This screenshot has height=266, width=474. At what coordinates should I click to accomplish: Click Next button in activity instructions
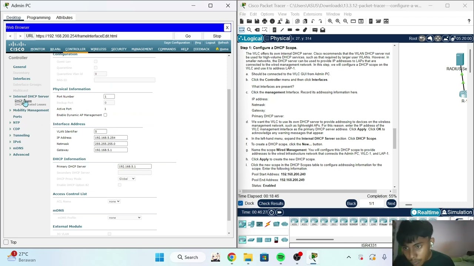391,204
